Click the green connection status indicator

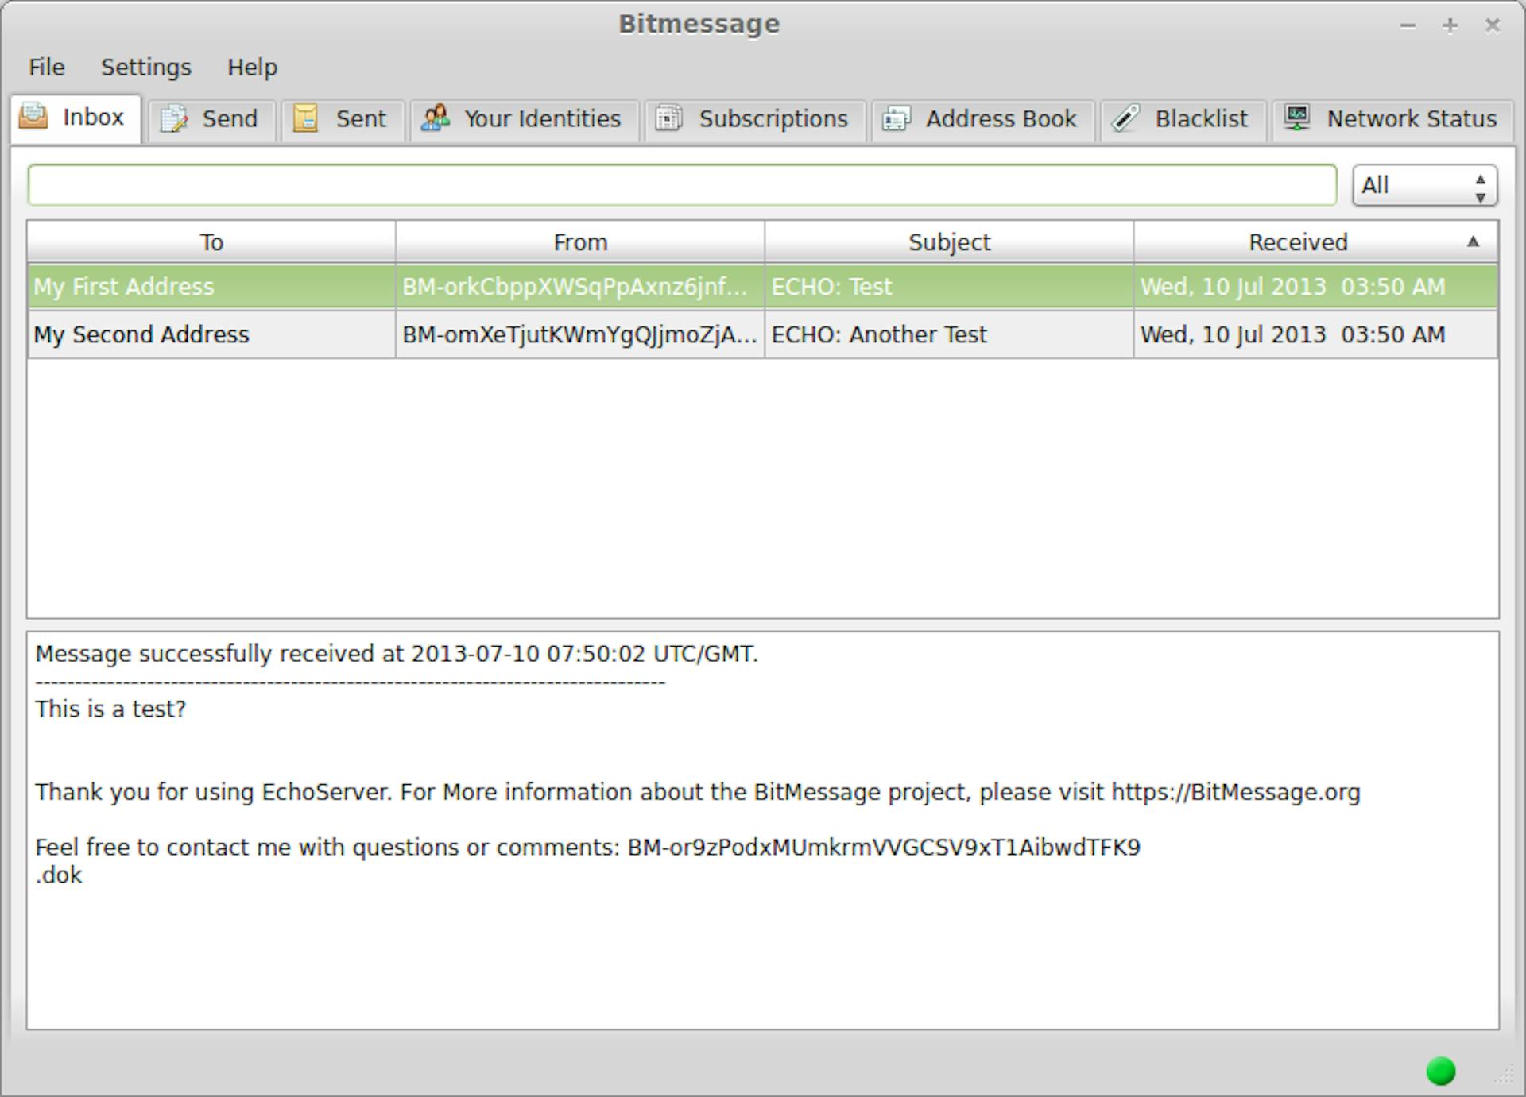(1440, 1071)
